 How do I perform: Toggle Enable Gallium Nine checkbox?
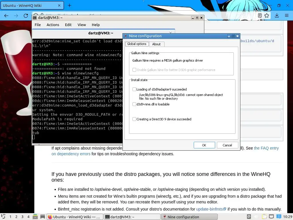134,70
